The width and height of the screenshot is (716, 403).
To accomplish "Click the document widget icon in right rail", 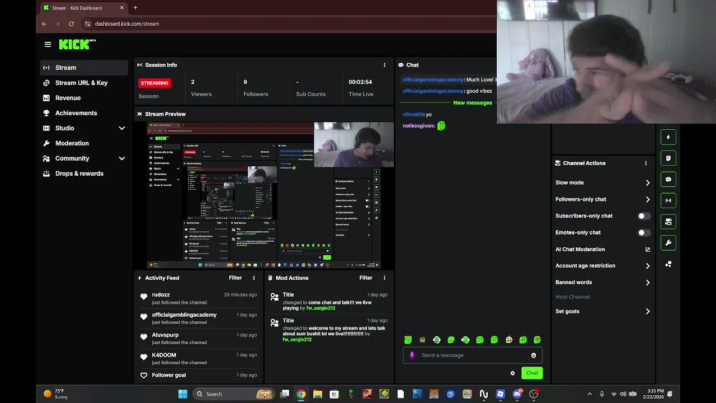I will 668,158.
